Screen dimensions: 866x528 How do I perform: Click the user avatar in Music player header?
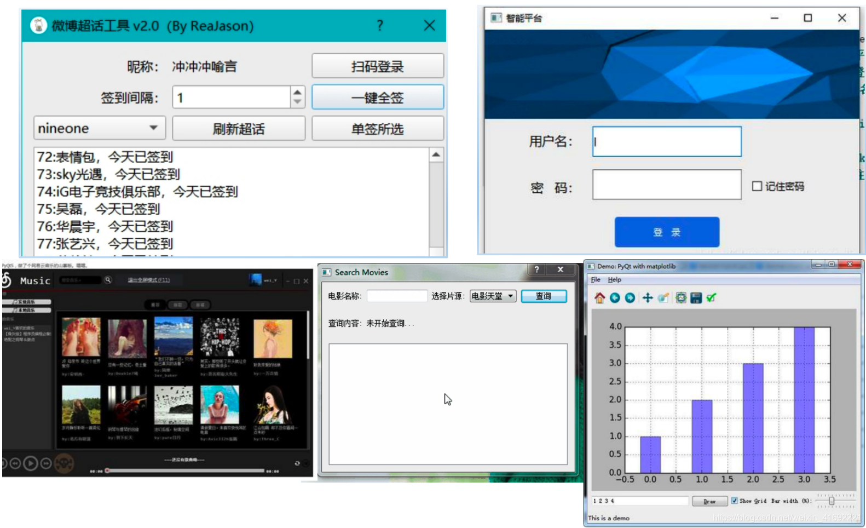[x=256, y=279]
